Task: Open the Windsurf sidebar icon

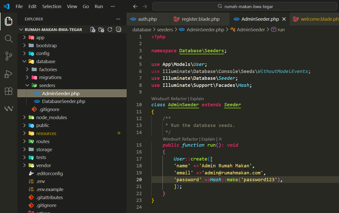Action: coord(9,109)
